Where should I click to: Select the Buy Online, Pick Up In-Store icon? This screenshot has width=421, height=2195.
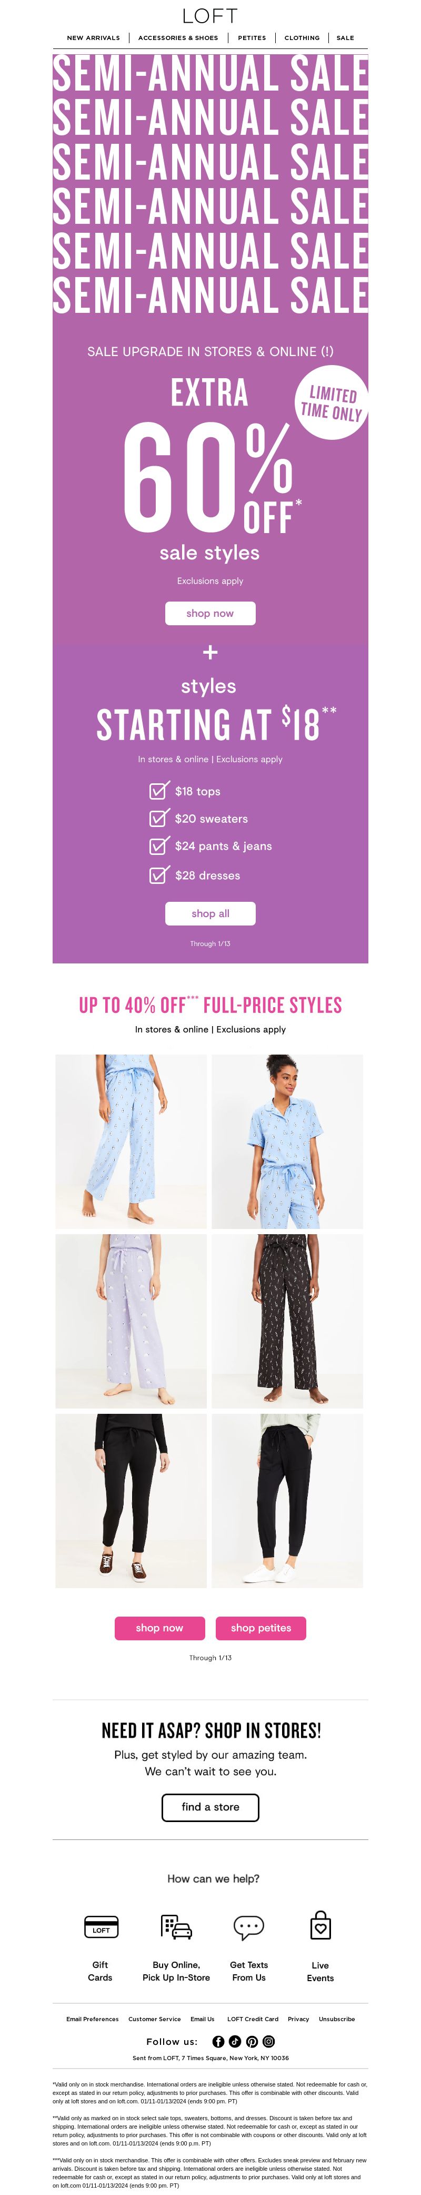(176, 1926)
